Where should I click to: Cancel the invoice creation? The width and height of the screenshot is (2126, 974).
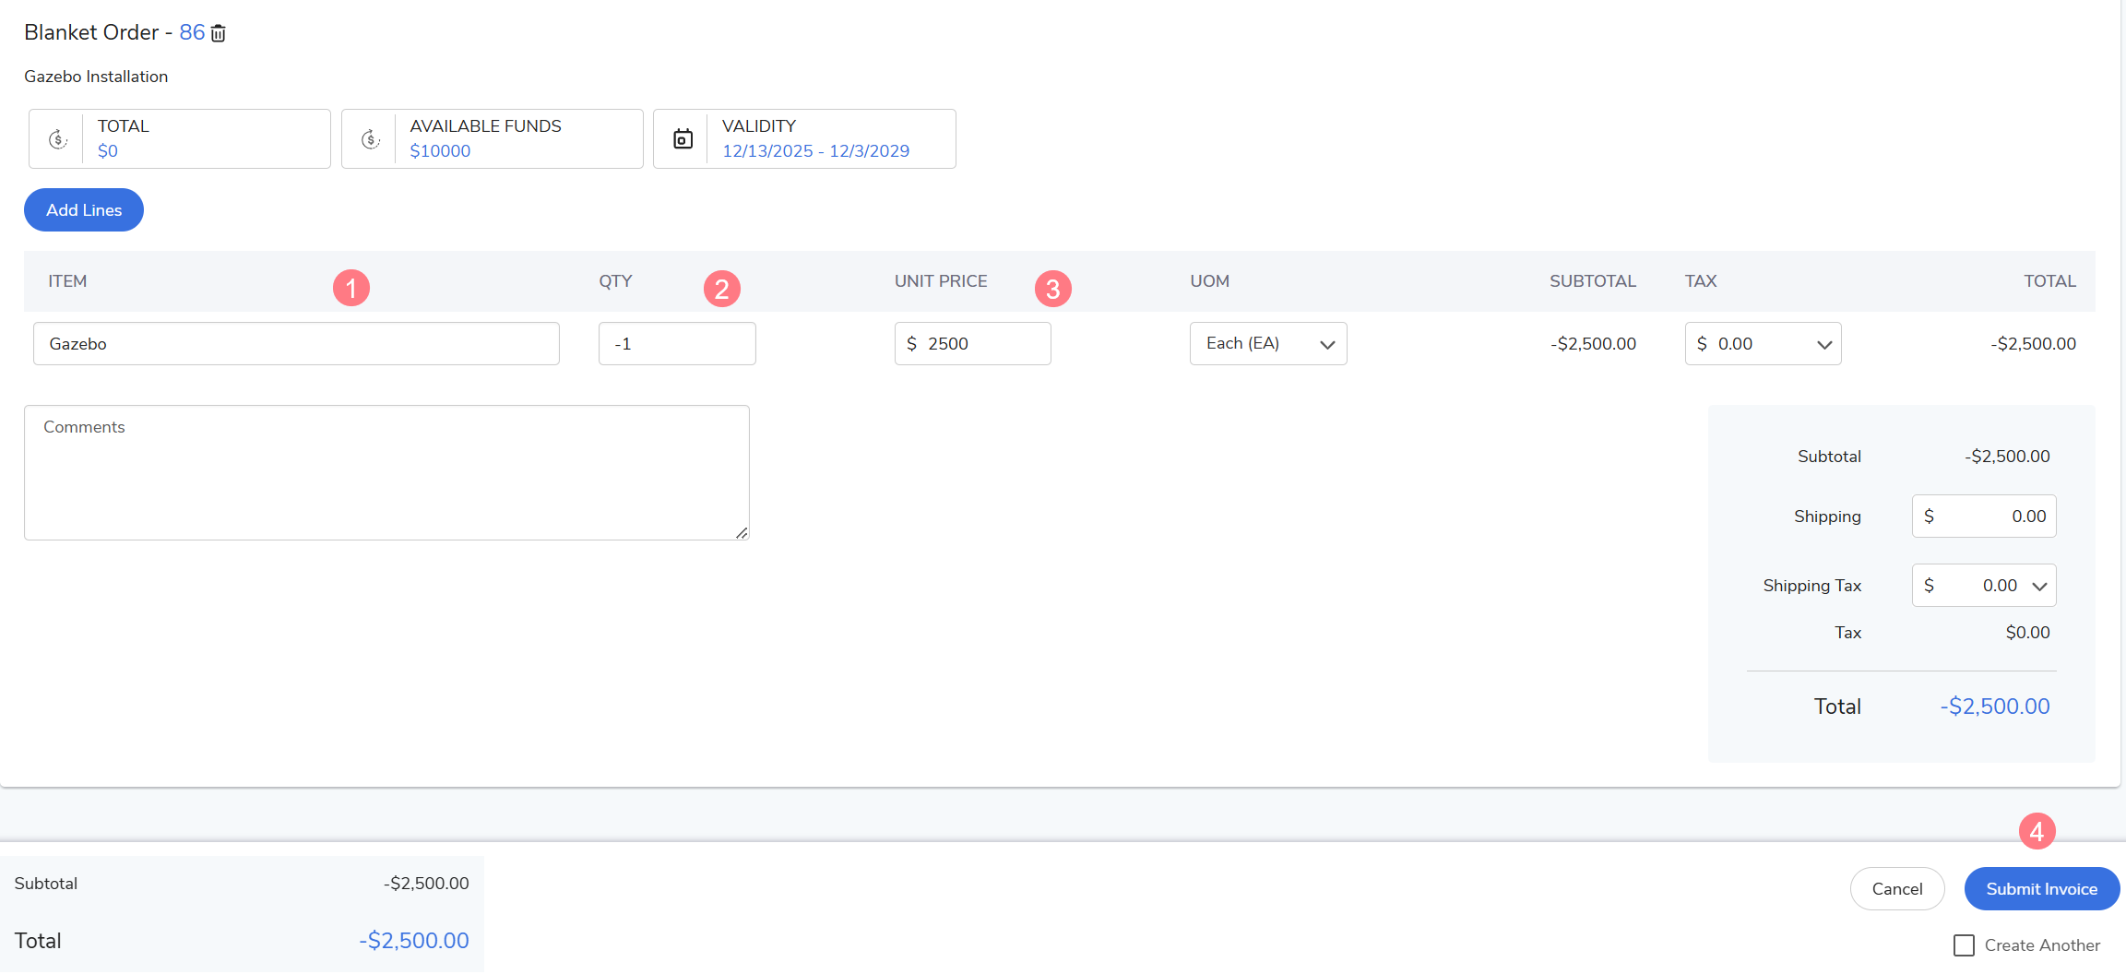(1896, 889)
